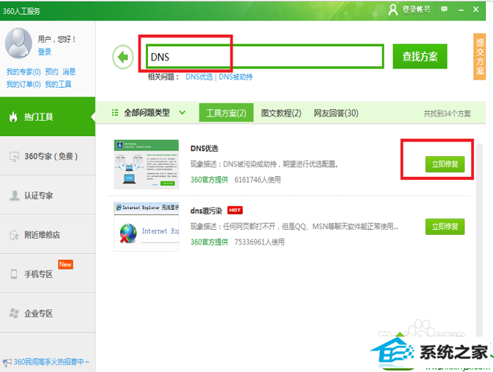Image resolution: width=494 pixels, height=372 pixels.
Task: Click the DNS被污染或劫持 description text
Action: click(x=264, y=164)
